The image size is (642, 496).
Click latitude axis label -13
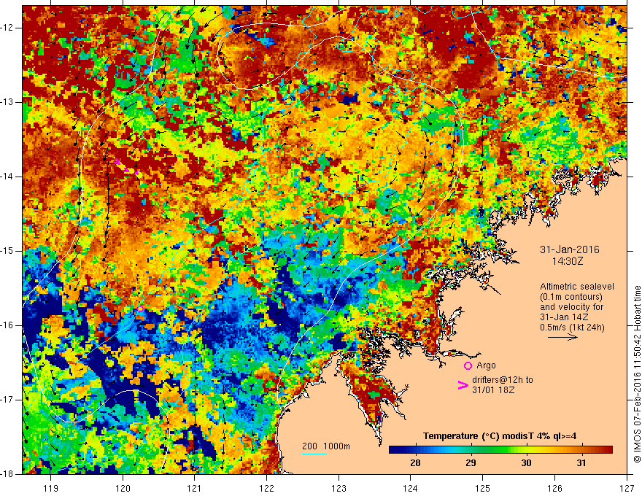[7, 102]
